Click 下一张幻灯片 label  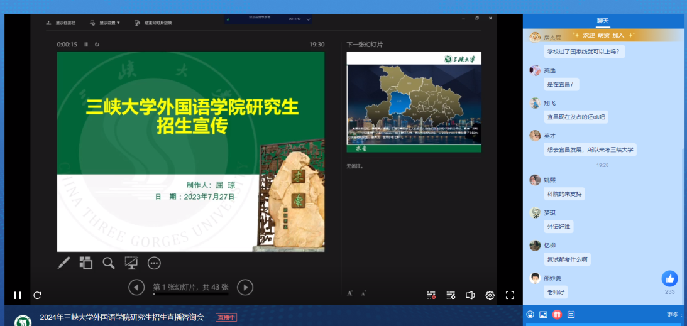click(x=365, y=44)
